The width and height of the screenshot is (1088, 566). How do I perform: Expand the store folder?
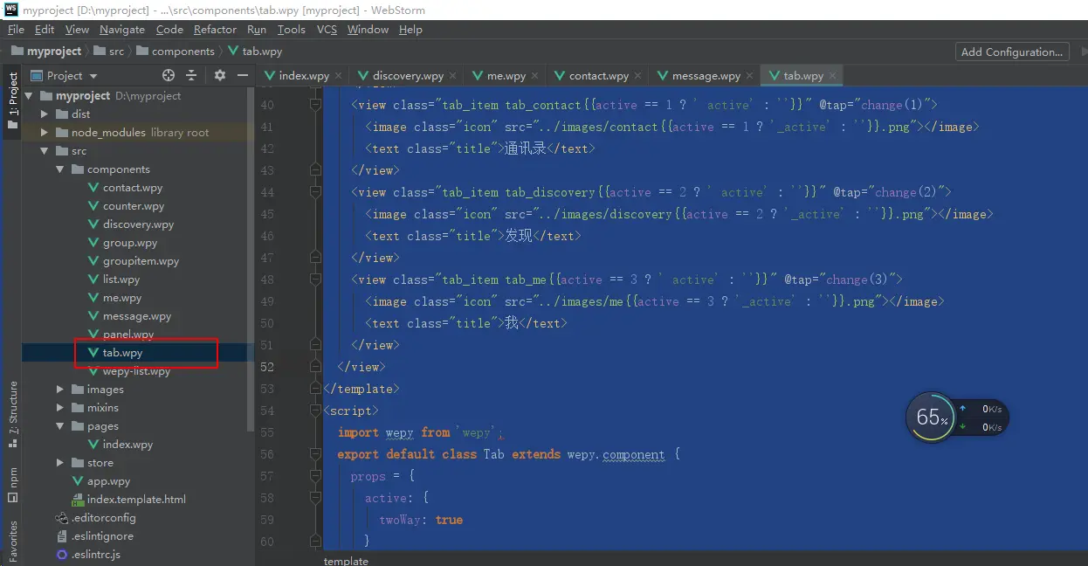[x=60, y=463]
